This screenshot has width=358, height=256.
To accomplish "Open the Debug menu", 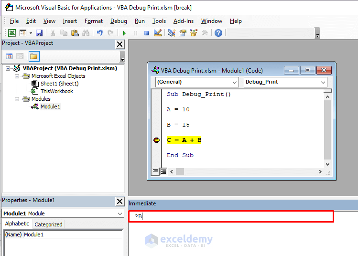I will [119, 21].
